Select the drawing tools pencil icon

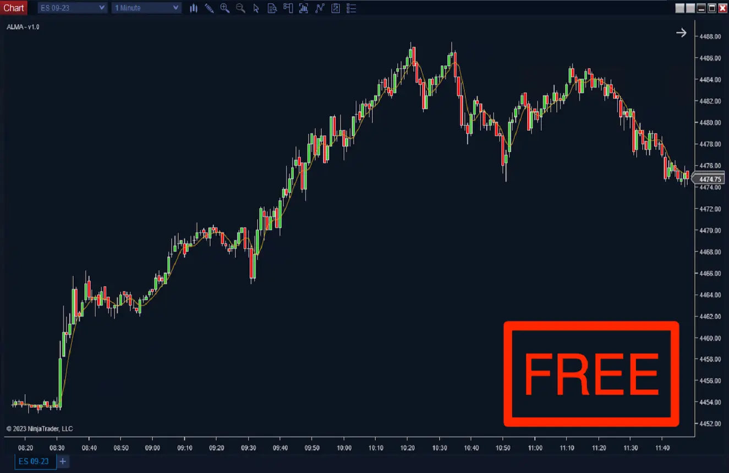(209, 8)
